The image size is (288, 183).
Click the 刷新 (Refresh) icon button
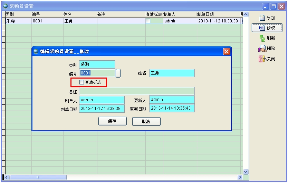pos(267,38)
